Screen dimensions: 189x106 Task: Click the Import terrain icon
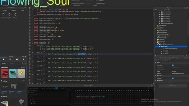click(x=9, y=14)
